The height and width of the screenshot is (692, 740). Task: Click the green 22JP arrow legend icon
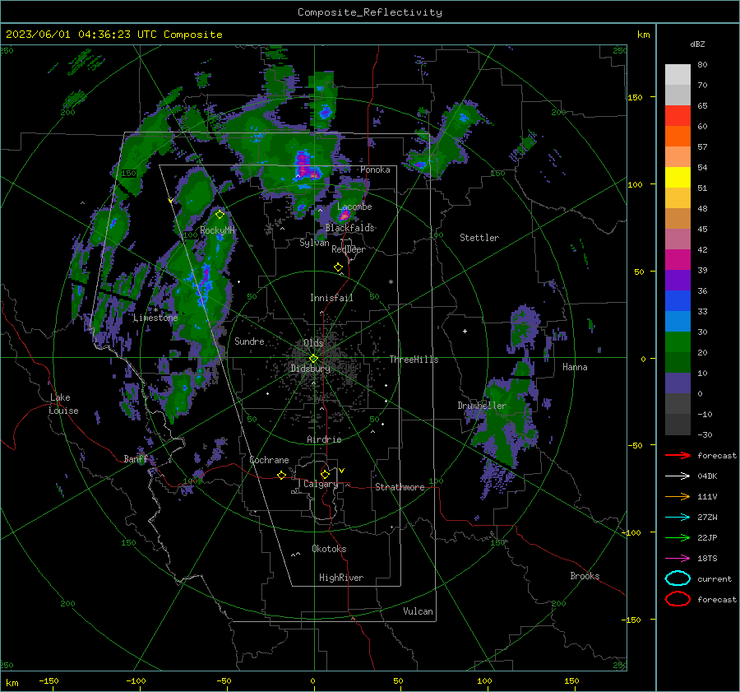tap(678, 537)
